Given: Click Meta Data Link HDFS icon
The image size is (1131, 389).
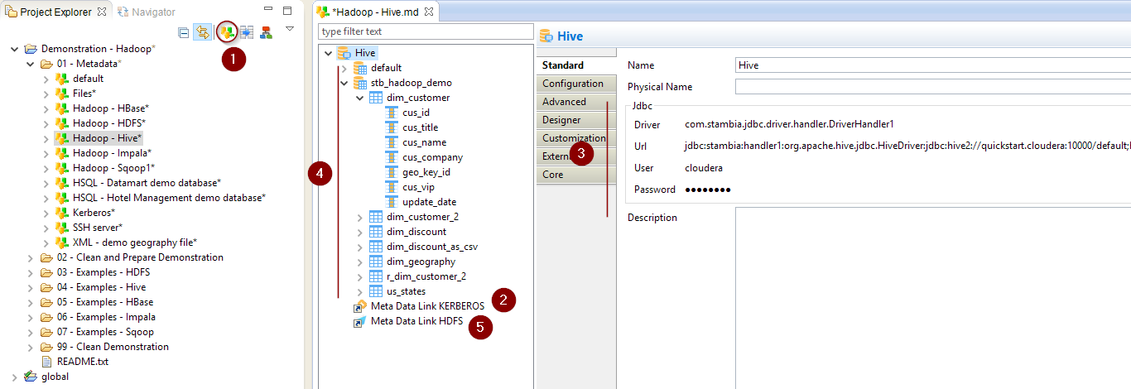Looking at the screenshot, I should click(x=360, y=321).
